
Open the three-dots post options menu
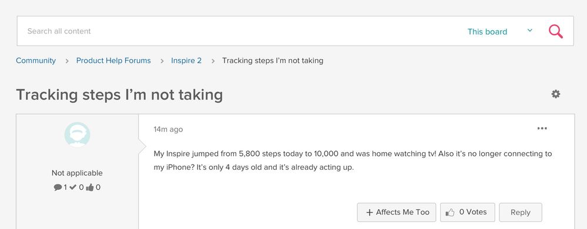[542, 128]
